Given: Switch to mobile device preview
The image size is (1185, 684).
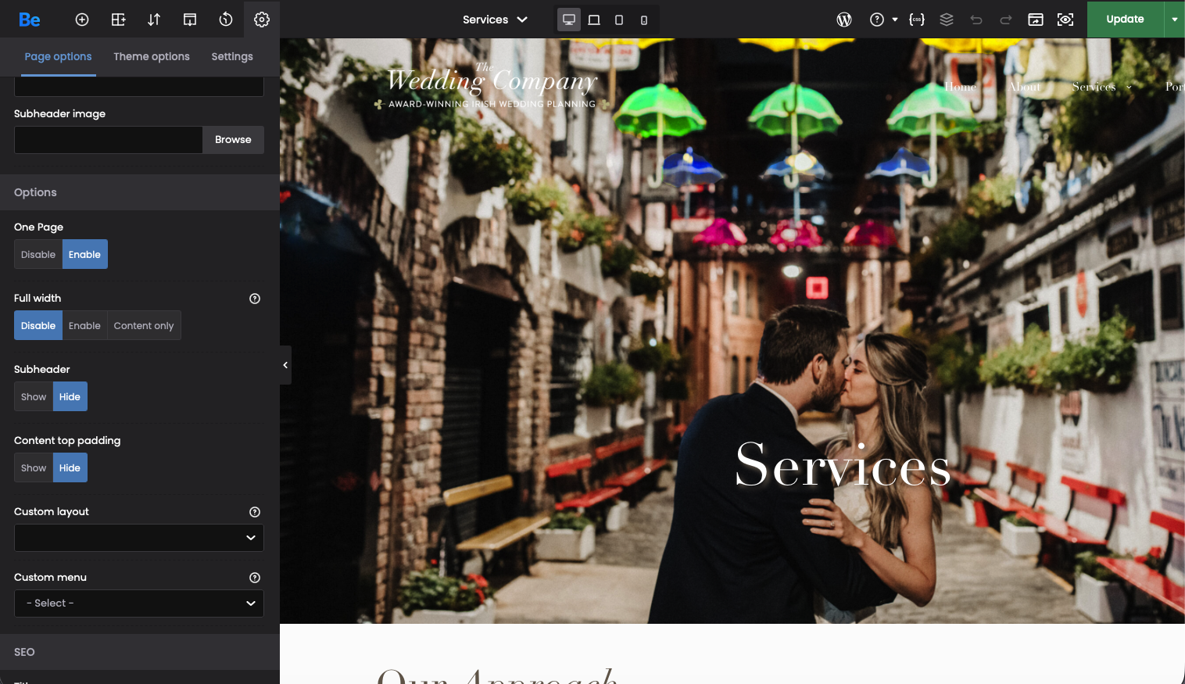Looking at the screenshot, I should point(644,20).
